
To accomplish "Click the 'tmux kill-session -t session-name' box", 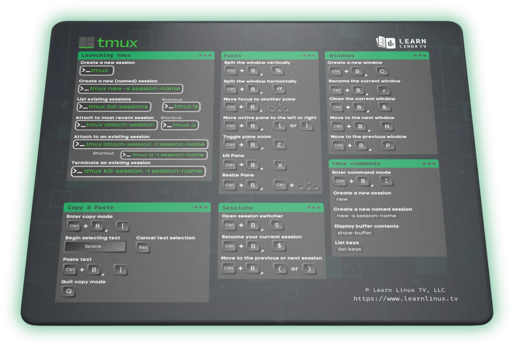I will coord(138,171).
